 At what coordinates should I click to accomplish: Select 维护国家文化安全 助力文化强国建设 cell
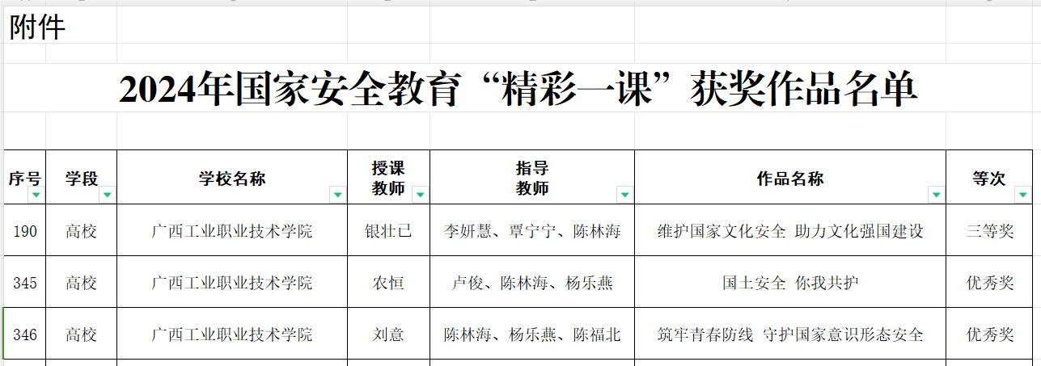790,231
